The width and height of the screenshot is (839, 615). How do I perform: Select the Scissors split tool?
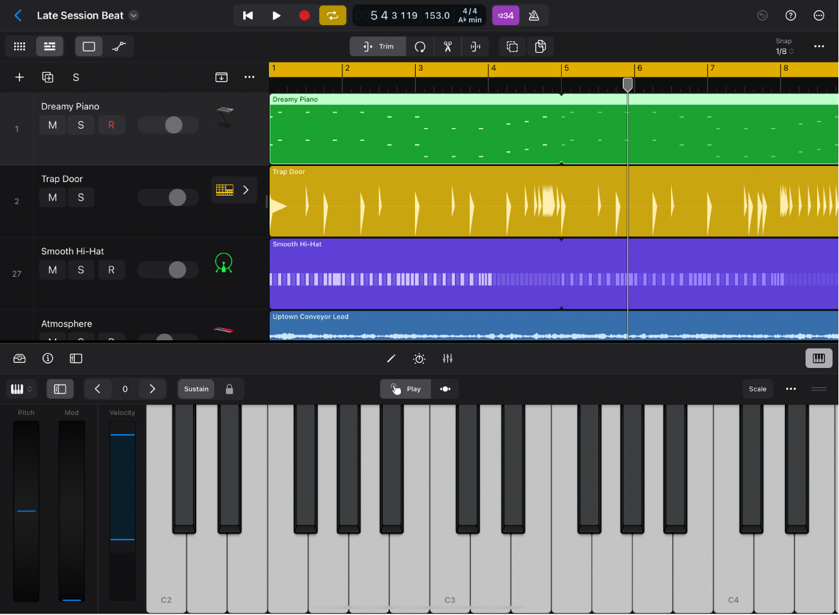(447, 46)
